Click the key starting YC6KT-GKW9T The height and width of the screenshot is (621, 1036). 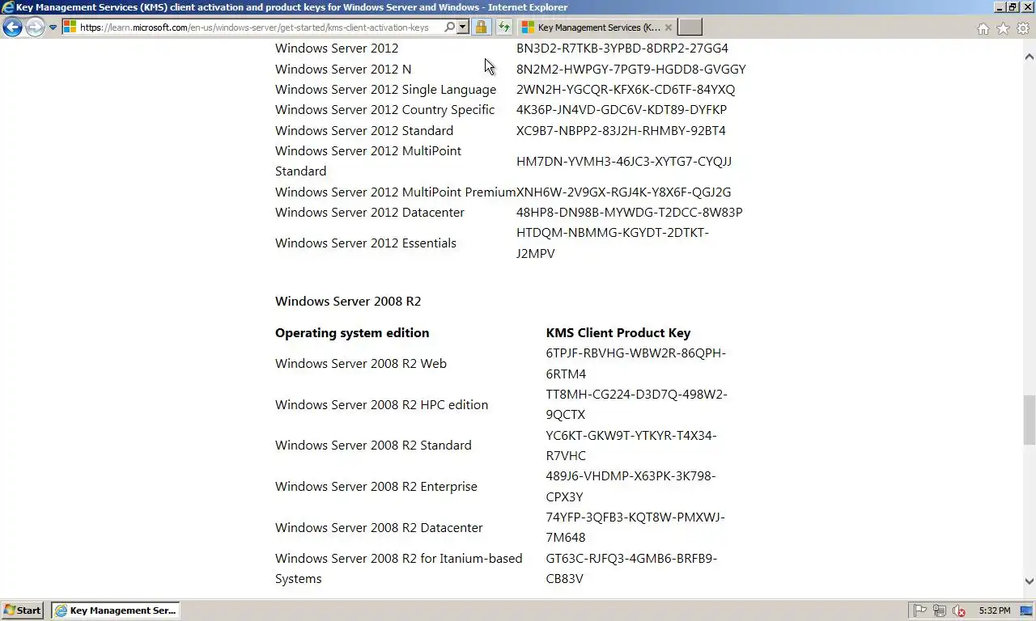631,446
